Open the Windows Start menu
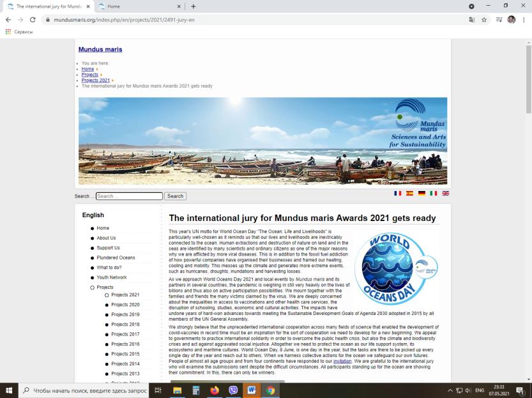Image resolution: width=532 pixels, height=398 pixels. click(9, 390)
